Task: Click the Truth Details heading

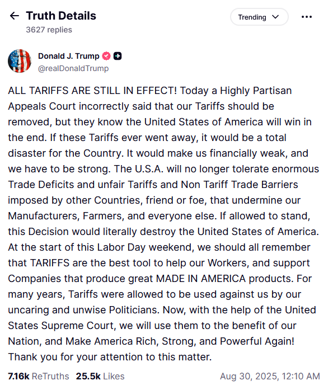Action: click(x=61, y=16)
